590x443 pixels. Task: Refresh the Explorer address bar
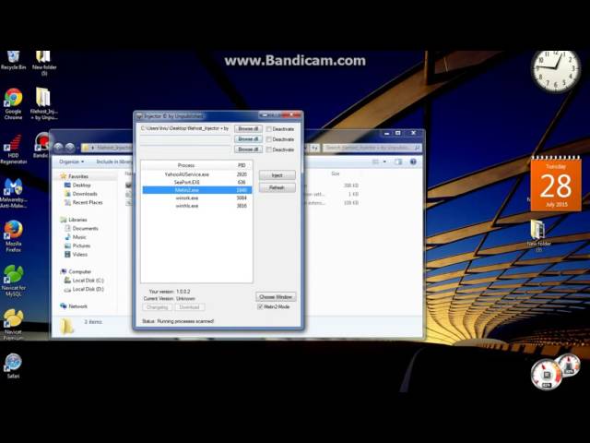[x=314, y=148]
